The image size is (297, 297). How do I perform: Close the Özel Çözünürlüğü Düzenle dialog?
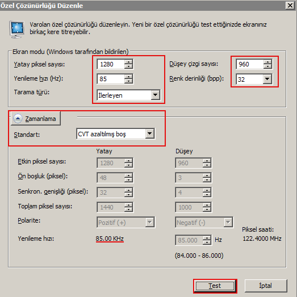(290, 6)
